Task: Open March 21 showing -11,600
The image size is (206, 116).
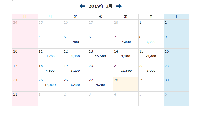Action: click(126, 70)
